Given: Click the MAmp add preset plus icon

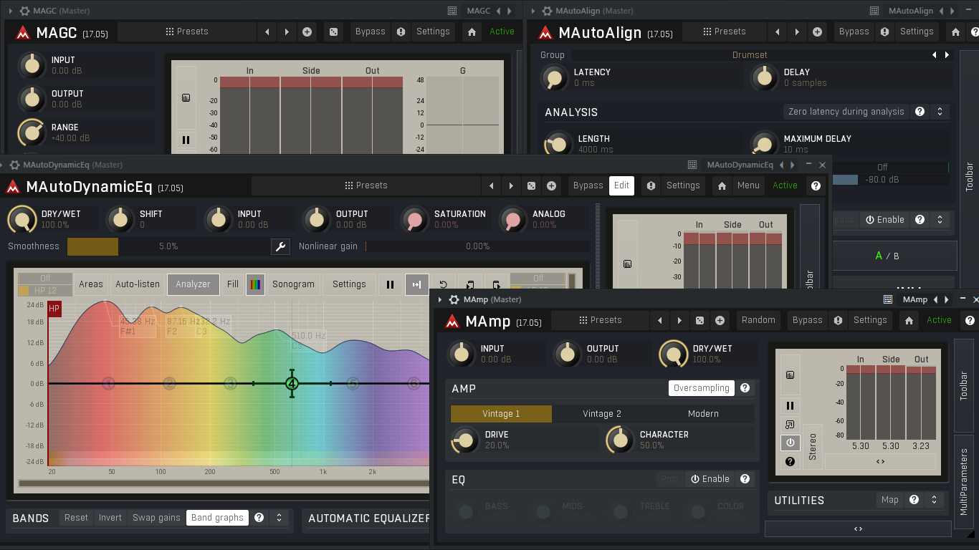Looking at the screenshot, I should click(720, 320).
